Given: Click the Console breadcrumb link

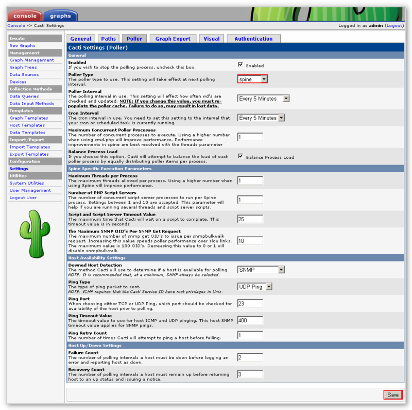Looking at the screenshot, I should coord(16,25).
